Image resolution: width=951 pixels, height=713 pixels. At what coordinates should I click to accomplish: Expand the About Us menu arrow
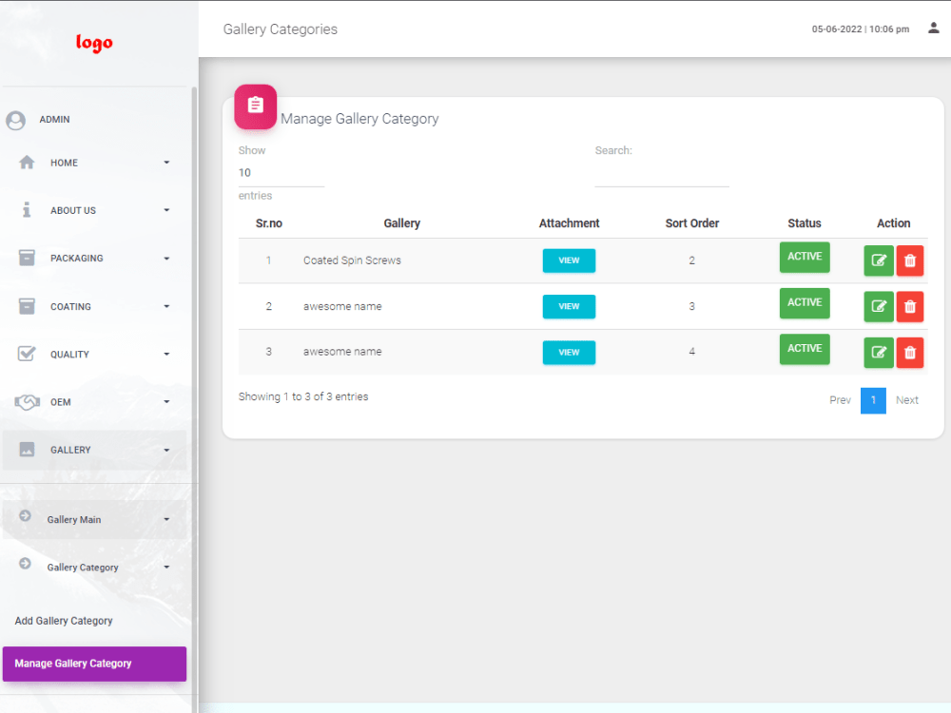166,210
